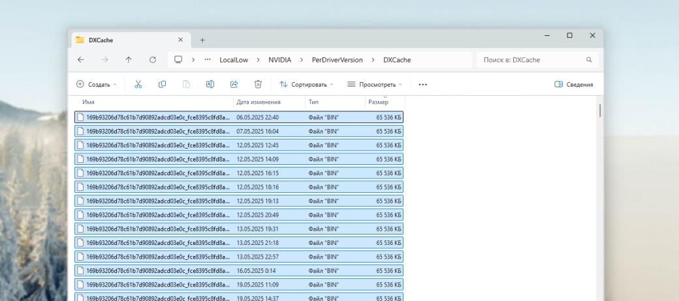Minimize the Explorer window
The height and width of the screenshot is (301, 679).
coord(547,35)
